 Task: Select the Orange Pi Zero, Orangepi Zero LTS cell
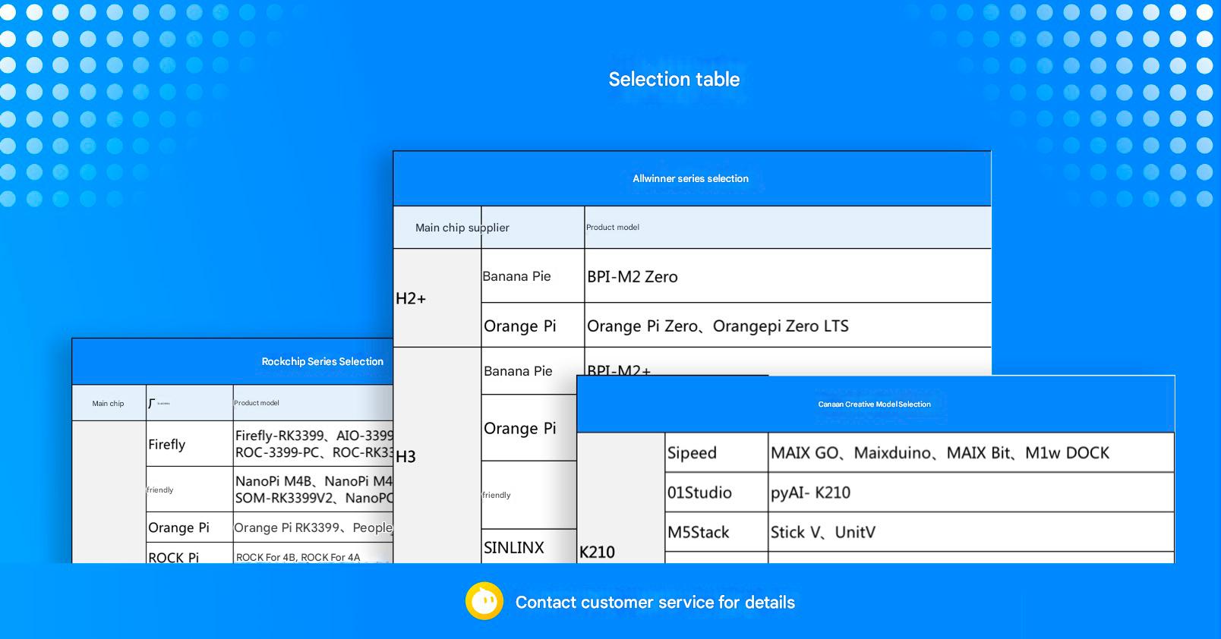(x=787, y=326)
